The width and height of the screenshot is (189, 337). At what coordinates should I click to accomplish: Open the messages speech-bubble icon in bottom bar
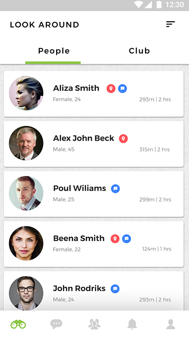[56, 324]
